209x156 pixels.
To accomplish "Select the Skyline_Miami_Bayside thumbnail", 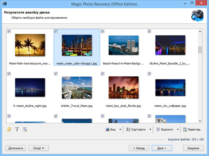I will 170,45.
